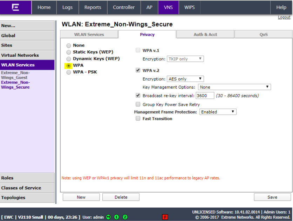Open WLAN Services sidebar section

click(x=27, y=65)
